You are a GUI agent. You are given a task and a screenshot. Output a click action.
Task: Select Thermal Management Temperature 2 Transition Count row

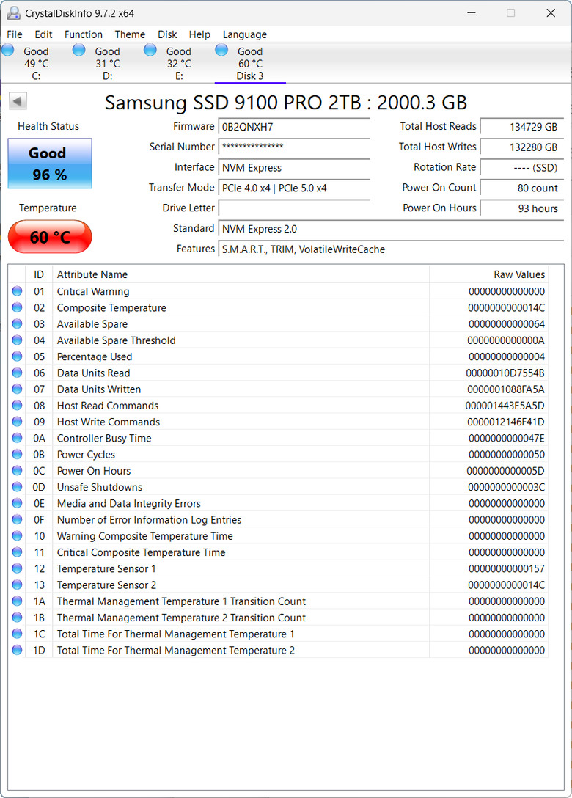click(x=279, y=617)
